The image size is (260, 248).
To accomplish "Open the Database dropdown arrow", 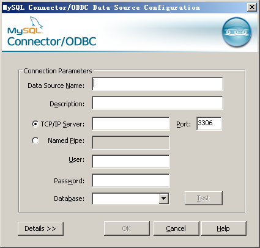I will 163,199.
